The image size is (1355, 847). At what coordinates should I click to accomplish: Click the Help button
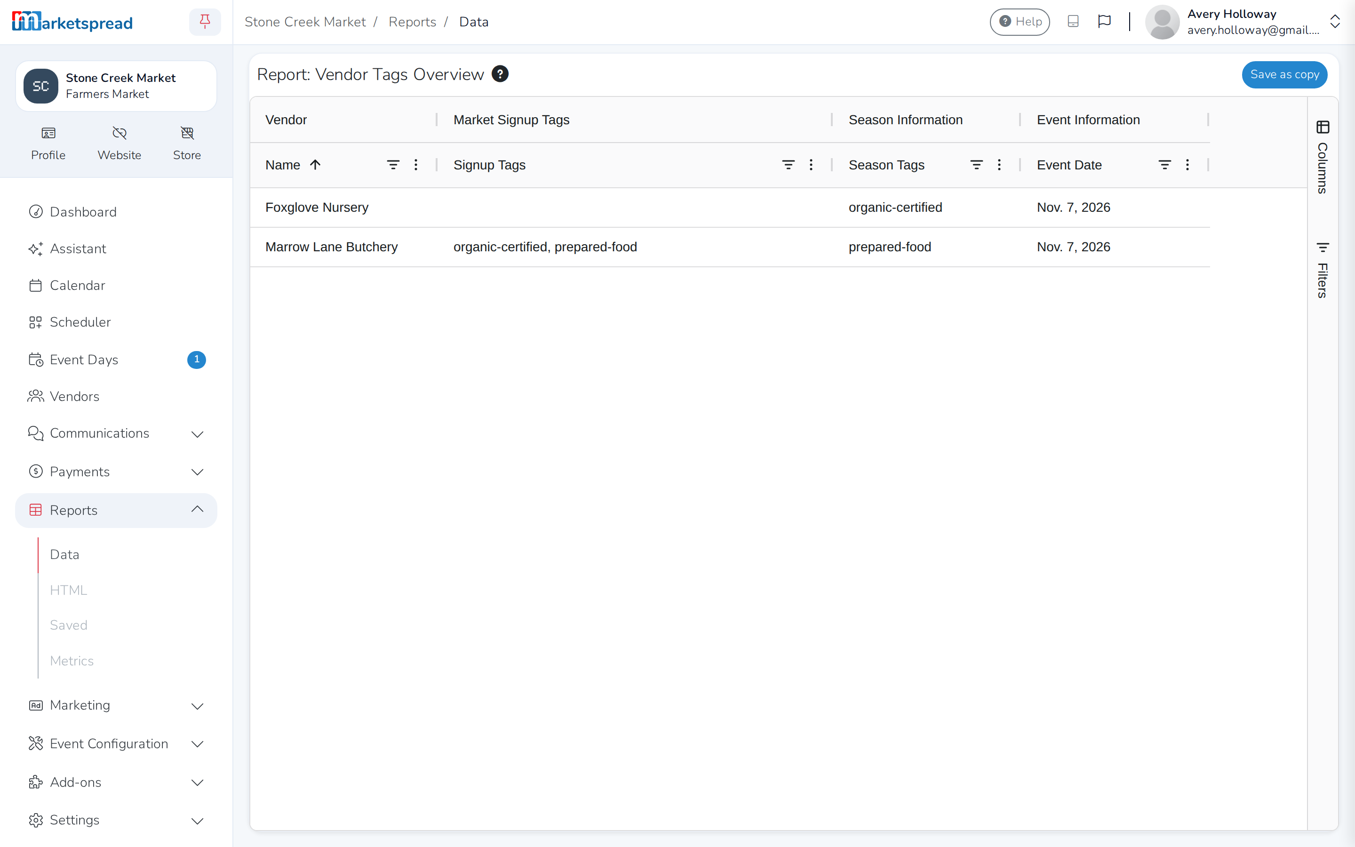coord(1020,22)
